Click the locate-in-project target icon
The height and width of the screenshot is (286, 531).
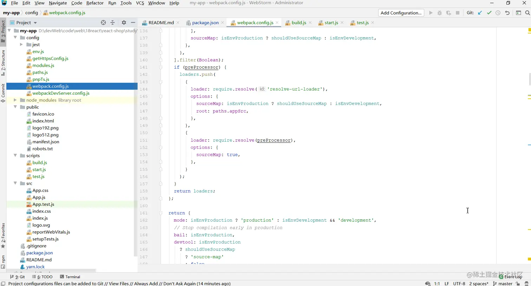click(103, 22)
